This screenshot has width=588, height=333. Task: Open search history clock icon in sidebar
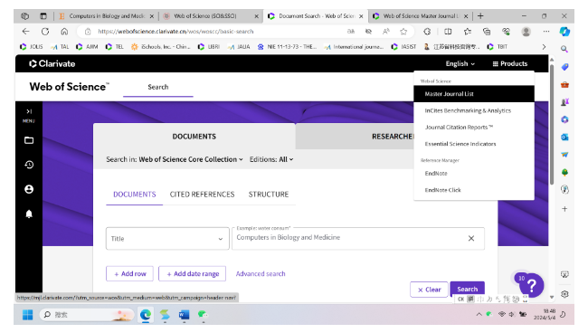tap(29, 165)
